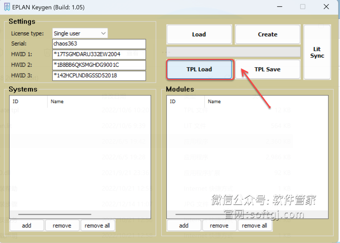
Task: Close the EPLAN Keygen window
Action: pyautogui.click(x=326, y=7)
